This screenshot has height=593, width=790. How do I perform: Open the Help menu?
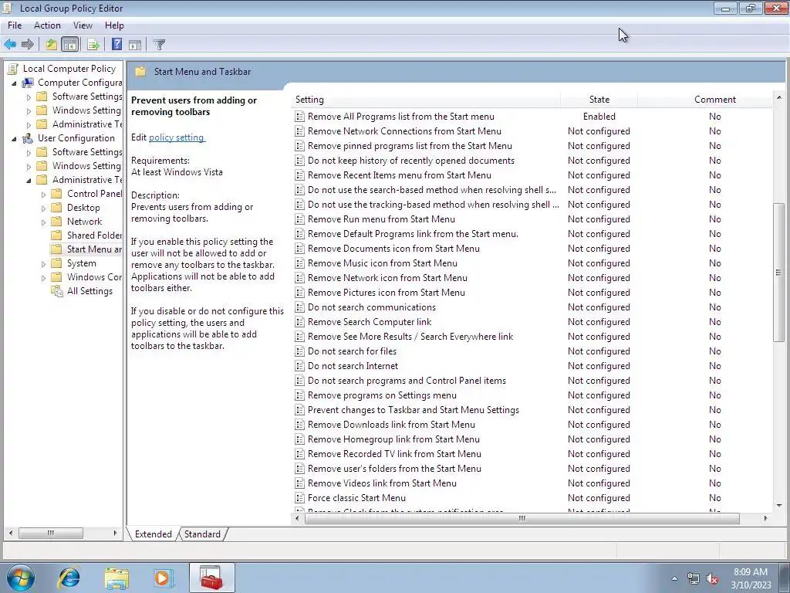114,25
